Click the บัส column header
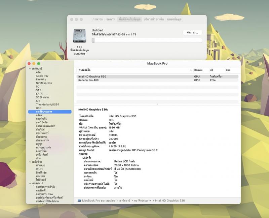 click(212, 70)
